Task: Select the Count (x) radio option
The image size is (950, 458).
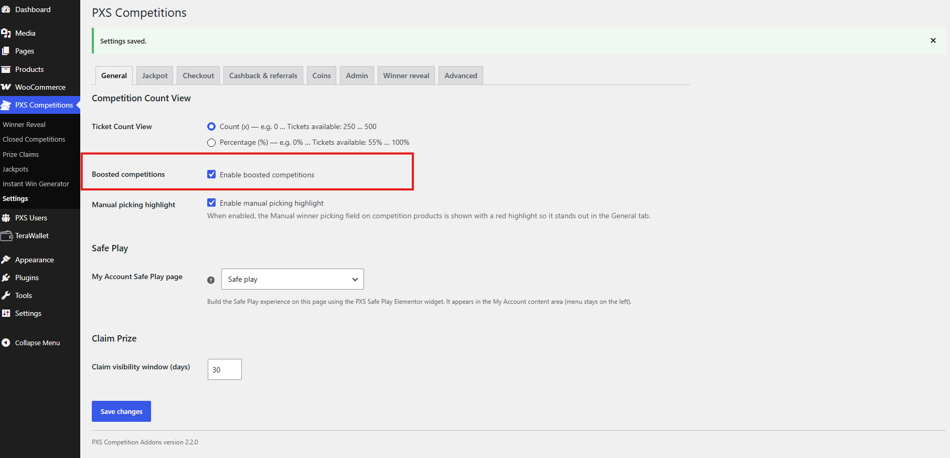Action: pyautogui.click(x=211, y=126)
